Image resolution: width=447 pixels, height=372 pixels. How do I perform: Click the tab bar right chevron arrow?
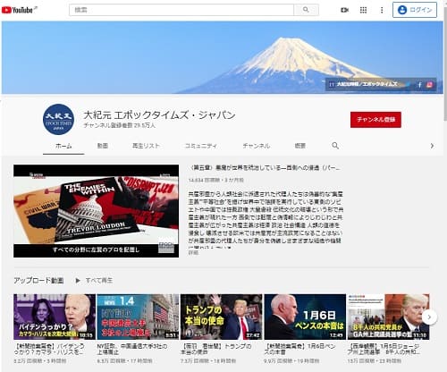432,146
